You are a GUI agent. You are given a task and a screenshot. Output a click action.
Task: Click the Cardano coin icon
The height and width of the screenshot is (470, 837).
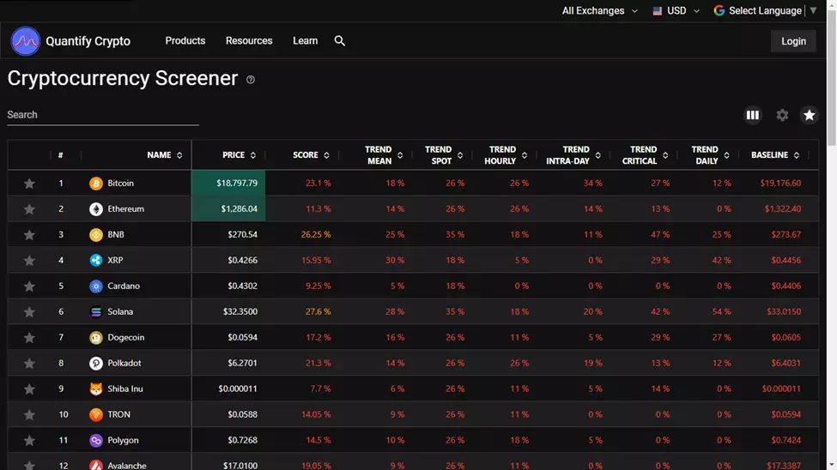pyautogui.click(x=96, y=286)
